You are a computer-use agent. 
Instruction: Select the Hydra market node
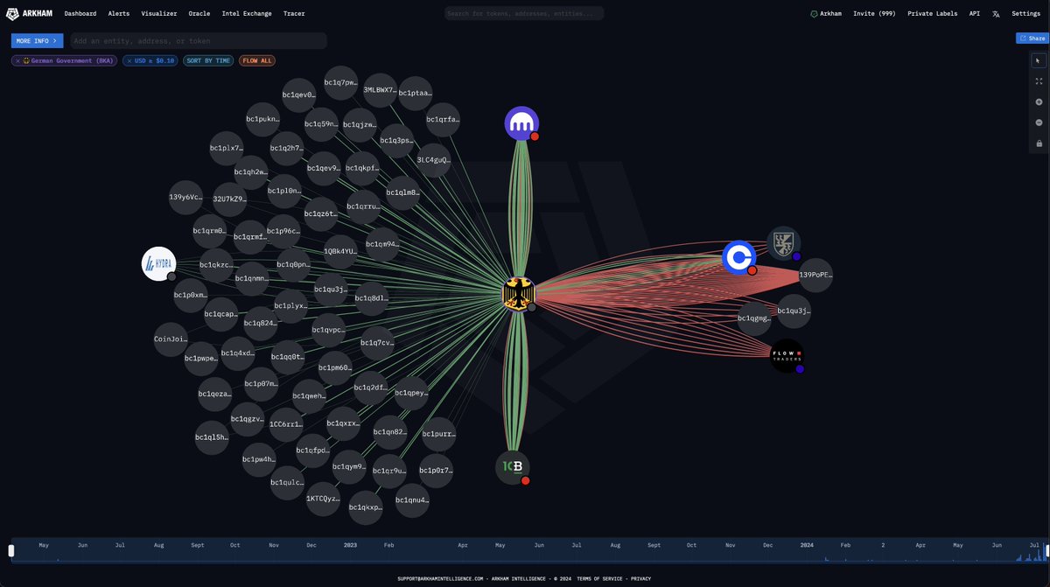click(159, 263)
